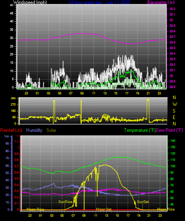This screenshot has width=185, height=221.
Task: Click the 140 temperature scale value
Action: (173, 141)
